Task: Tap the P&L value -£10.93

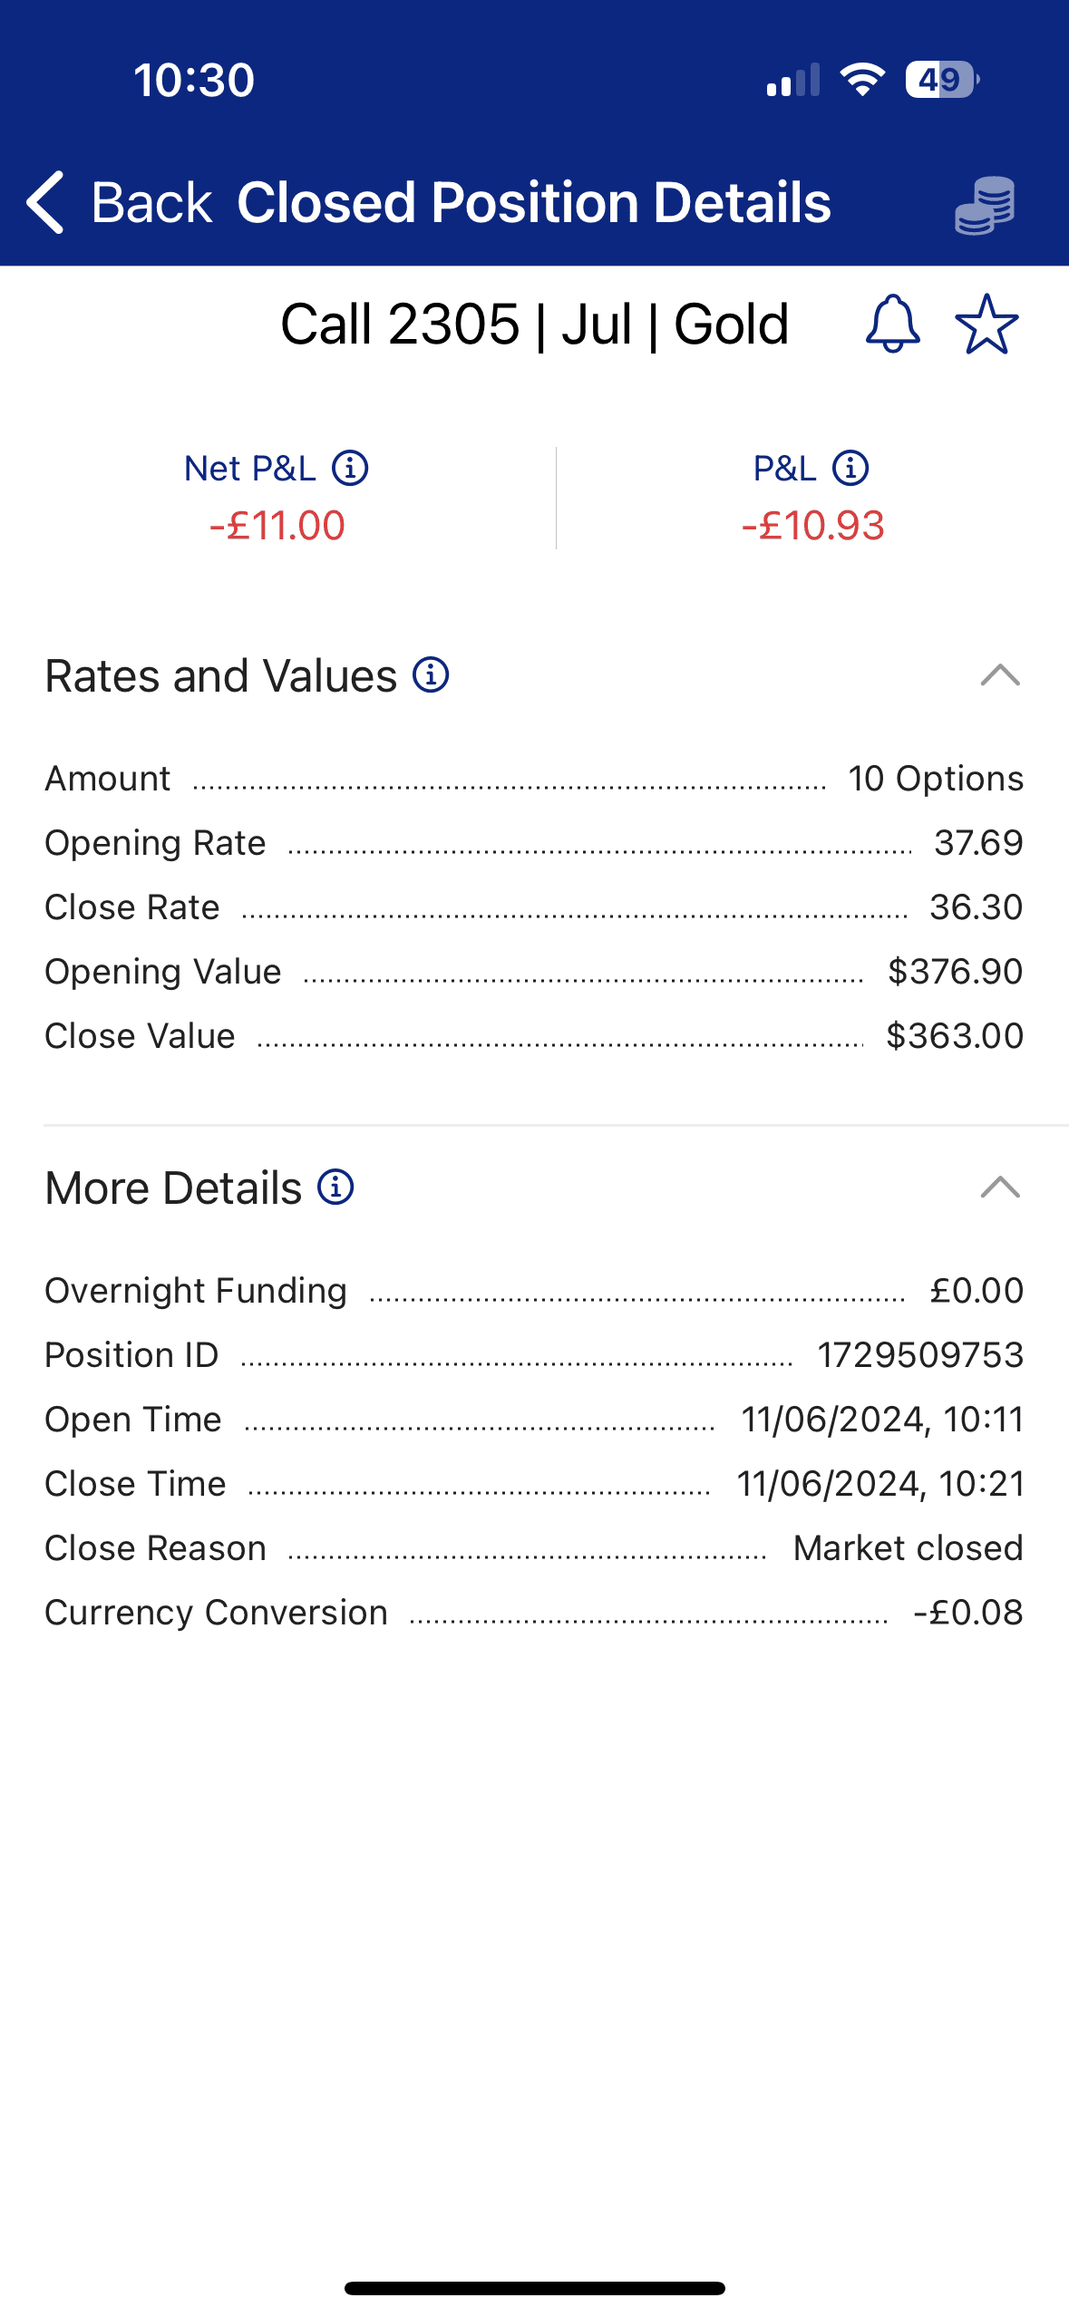Action: coord(812,526)
